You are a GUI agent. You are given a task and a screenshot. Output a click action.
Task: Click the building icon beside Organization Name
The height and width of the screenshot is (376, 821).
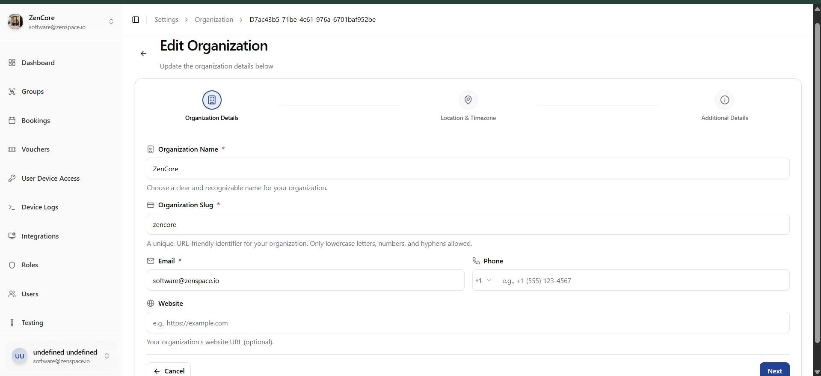150,149
